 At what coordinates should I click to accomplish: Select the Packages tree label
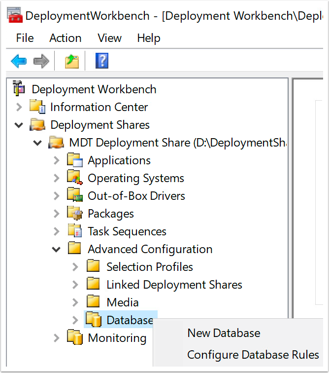pyautogui.click(x=111, y=214)
